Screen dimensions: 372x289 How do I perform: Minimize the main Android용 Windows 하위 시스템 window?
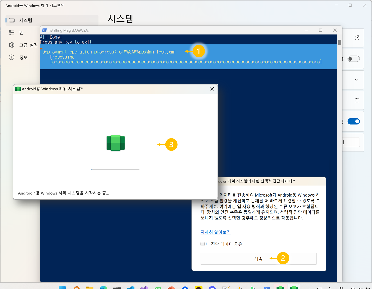[x=336, y=5]
